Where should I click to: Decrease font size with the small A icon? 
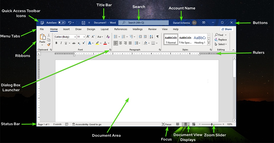click(93, 37)
